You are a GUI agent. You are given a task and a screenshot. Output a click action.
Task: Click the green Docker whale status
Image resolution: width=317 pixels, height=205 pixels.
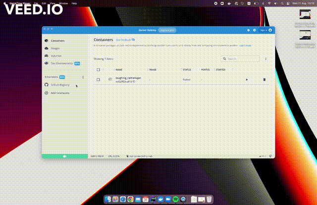65,156
